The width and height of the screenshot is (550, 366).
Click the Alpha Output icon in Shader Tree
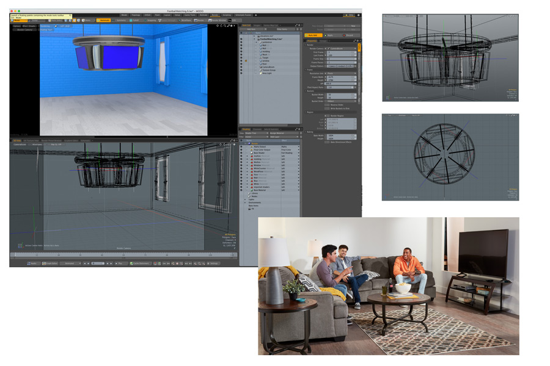point(252,147)
